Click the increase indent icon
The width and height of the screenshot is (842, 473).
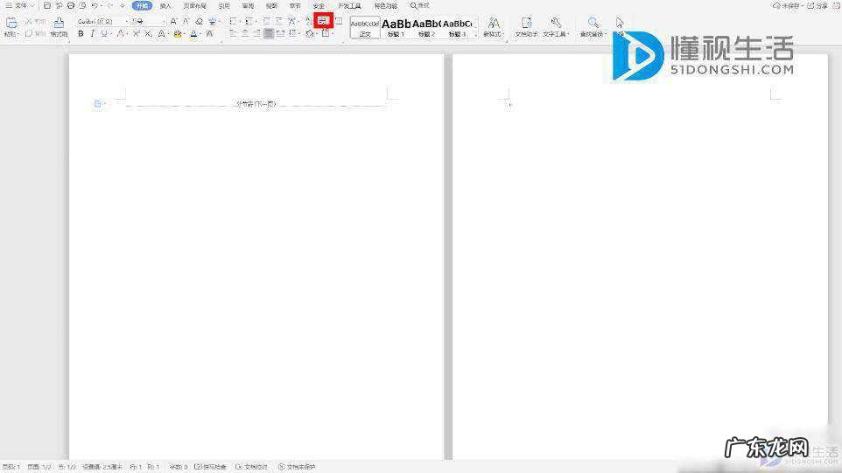[x=278, y=22]
